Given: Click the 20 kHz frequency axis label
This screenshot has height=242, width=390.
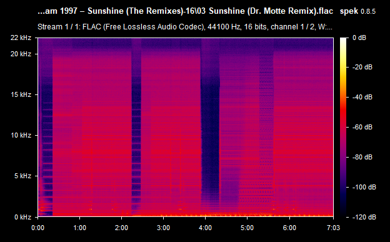Looking at the screenshot, I should coord(21,54).
